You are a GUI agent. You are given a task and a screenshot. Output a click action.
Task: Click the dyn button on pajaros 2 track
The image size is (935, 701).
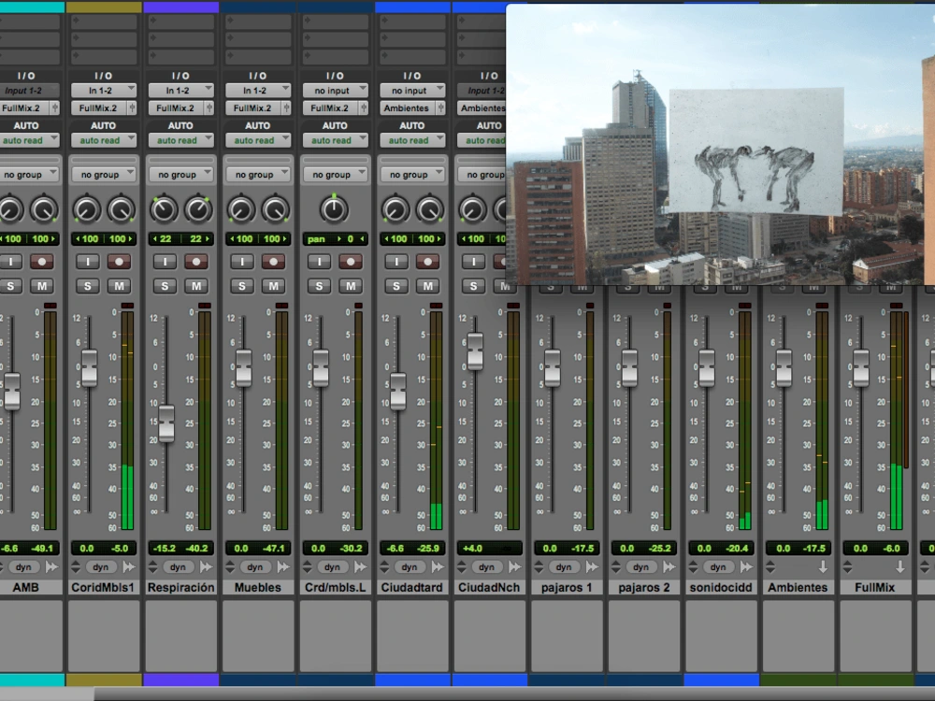[x=641, y=567]
